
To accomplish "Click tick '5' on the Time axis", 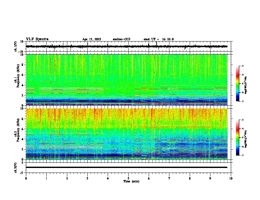I will (x=128, y=178).
